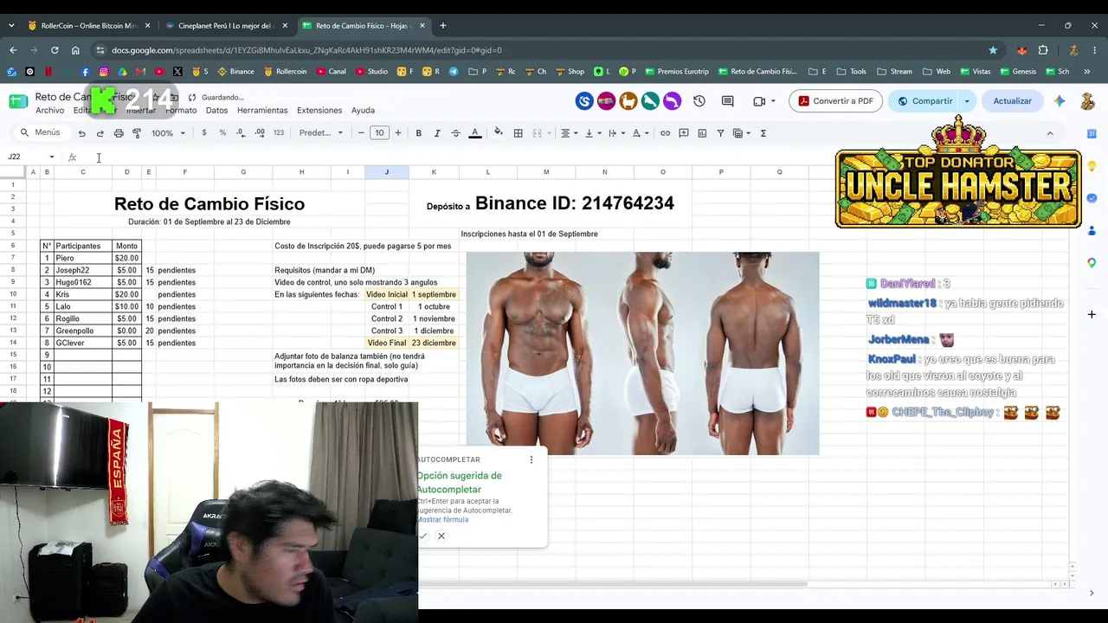Image resolution: width=1108 pixels, height=623 pixels.
Task: Insert a link
Action: tap(665, 133)
